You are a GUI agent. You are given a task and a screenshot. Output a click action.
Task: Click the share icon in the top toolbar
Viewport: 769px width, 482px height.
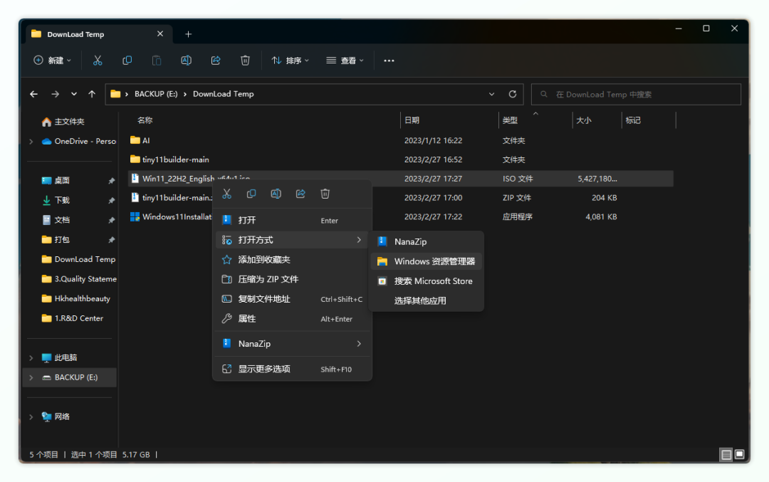point(215,61)
